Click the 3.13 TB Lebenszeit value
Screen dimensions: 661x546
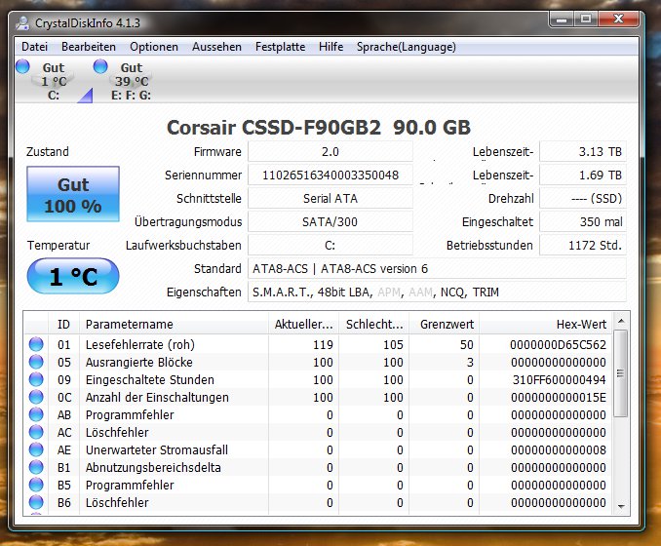tap(583, 151)
